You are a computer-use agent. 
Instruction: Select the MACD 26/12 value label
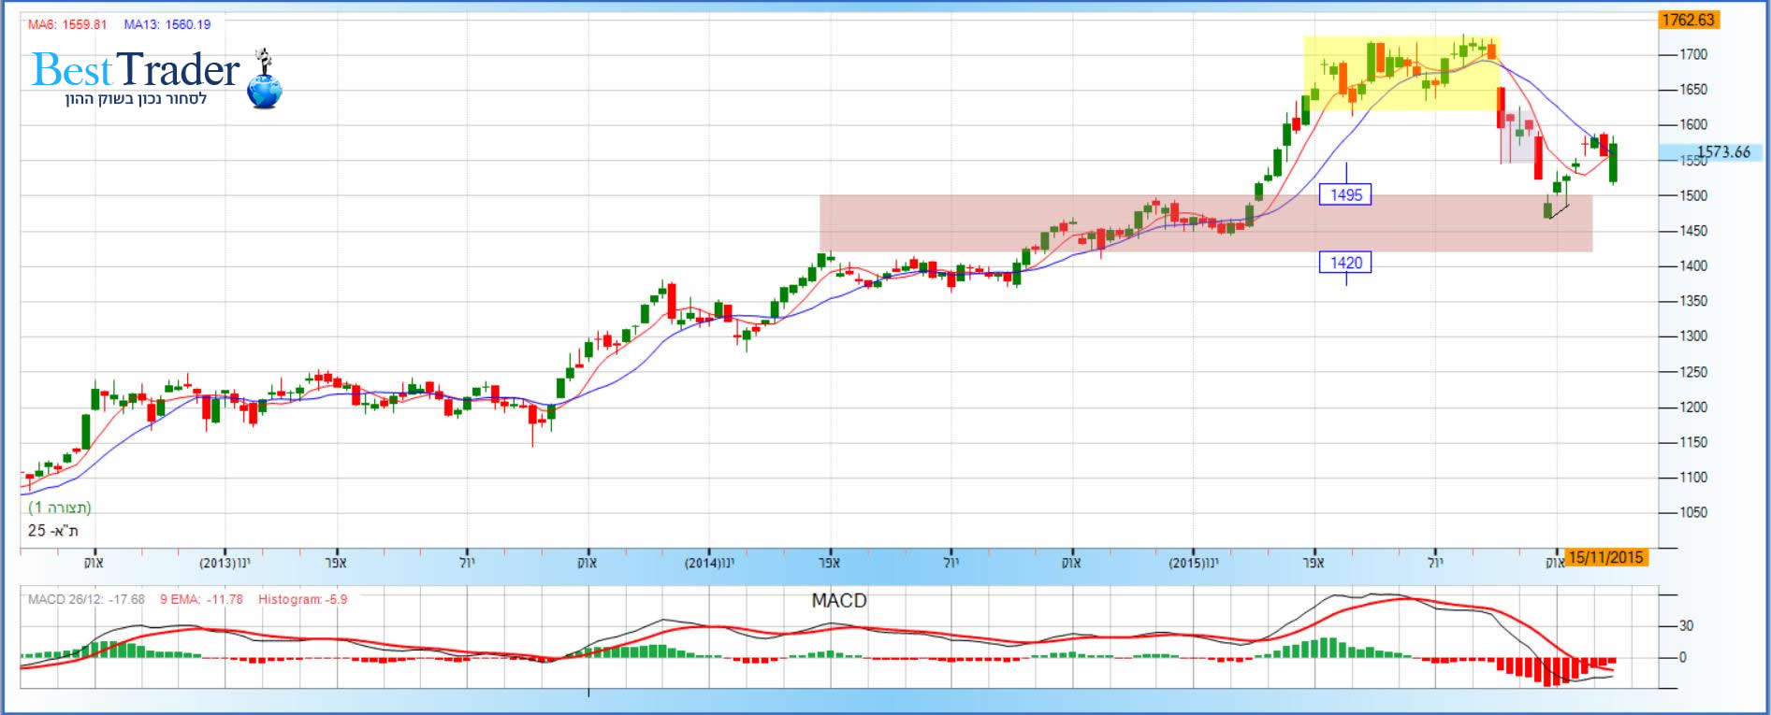click(86, 599)
